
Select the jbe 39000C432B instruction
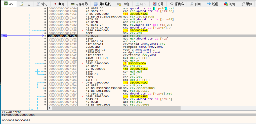pos(135,14)
